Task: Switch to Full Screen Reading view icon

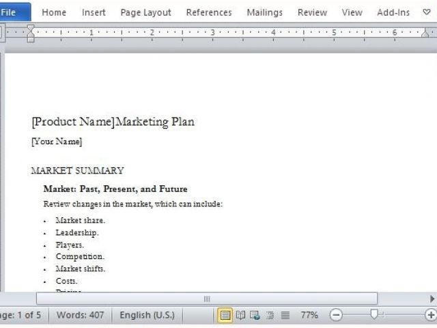Action: pyautogui.click(x=240, y=316)
